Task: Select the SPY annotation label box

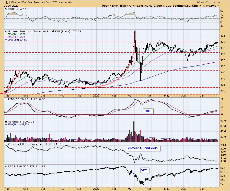Action: coord(145,170)
